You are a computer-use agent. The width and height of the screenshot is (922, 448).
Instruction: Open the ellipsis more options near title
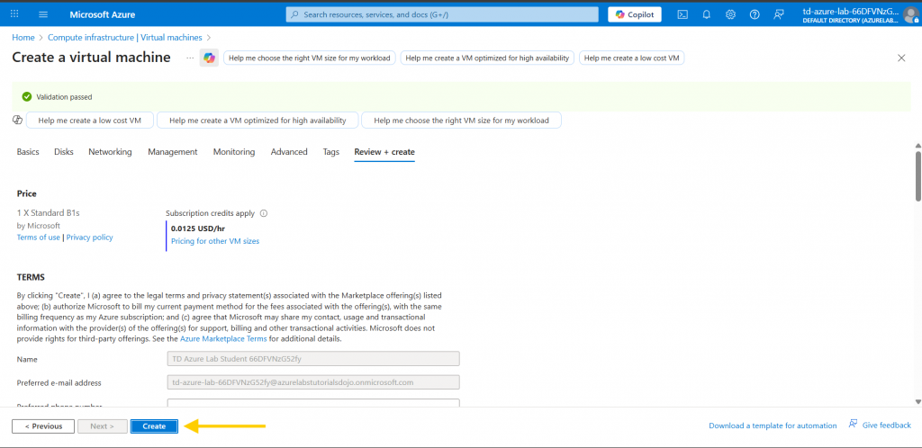tap(190, 58)
